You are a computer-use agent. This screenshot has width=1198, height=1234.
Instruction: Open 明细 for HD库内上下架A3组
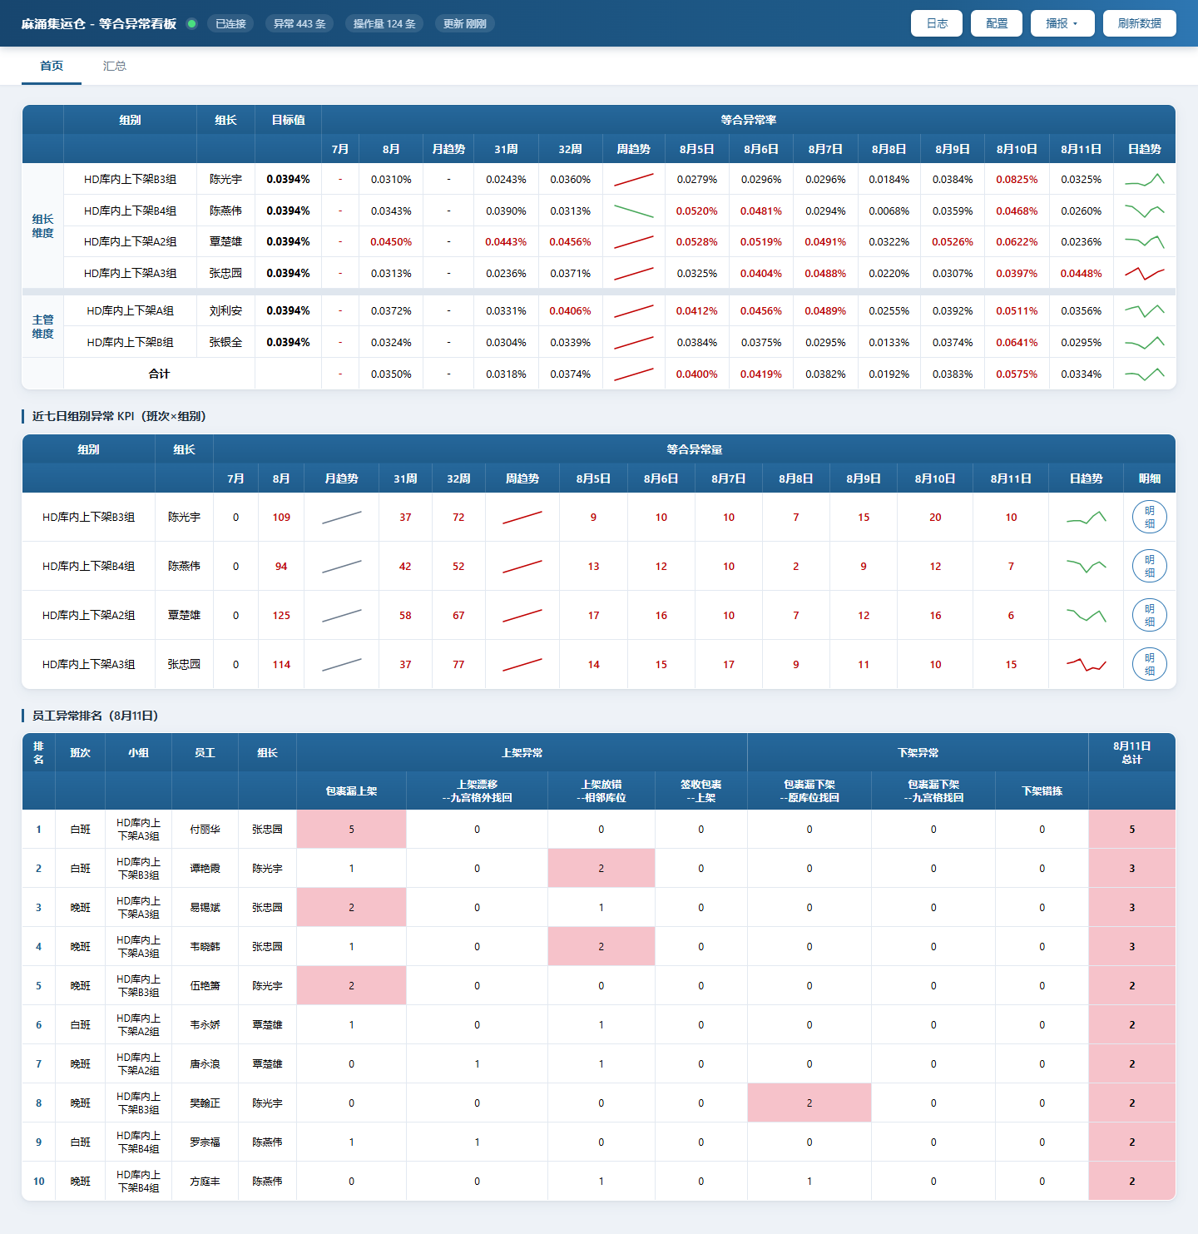1150,664
